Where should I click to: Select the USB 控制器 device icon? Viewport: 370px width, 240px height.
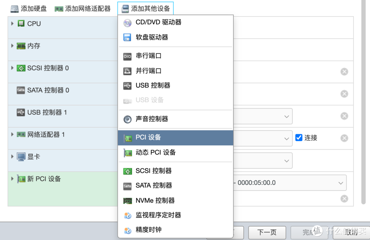tap(127, 86)
